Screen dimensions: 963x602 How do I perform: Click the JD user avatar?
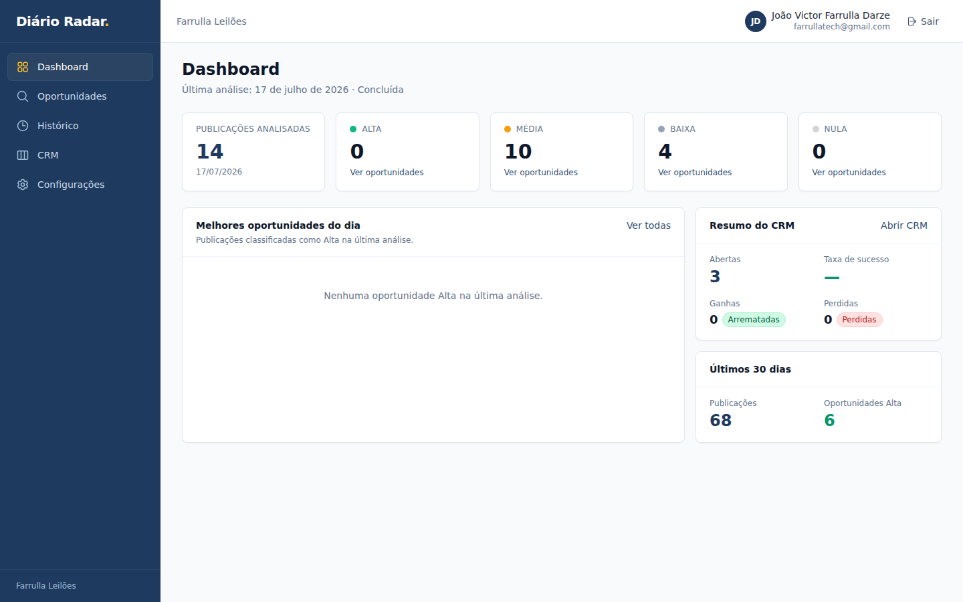click(756, 21)
